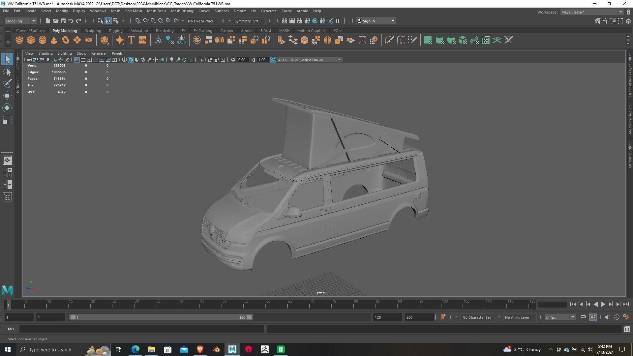Go to end of playback range
The image size is (633, 356).
tap(626, 305)
